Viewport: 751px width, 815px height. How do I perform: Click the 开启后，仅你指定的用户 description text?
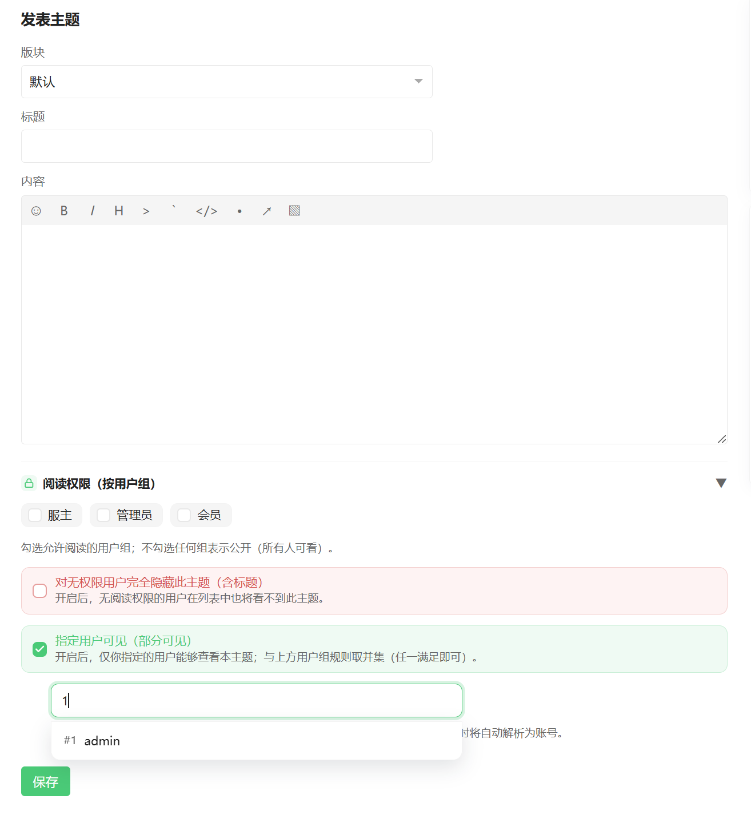266,657
